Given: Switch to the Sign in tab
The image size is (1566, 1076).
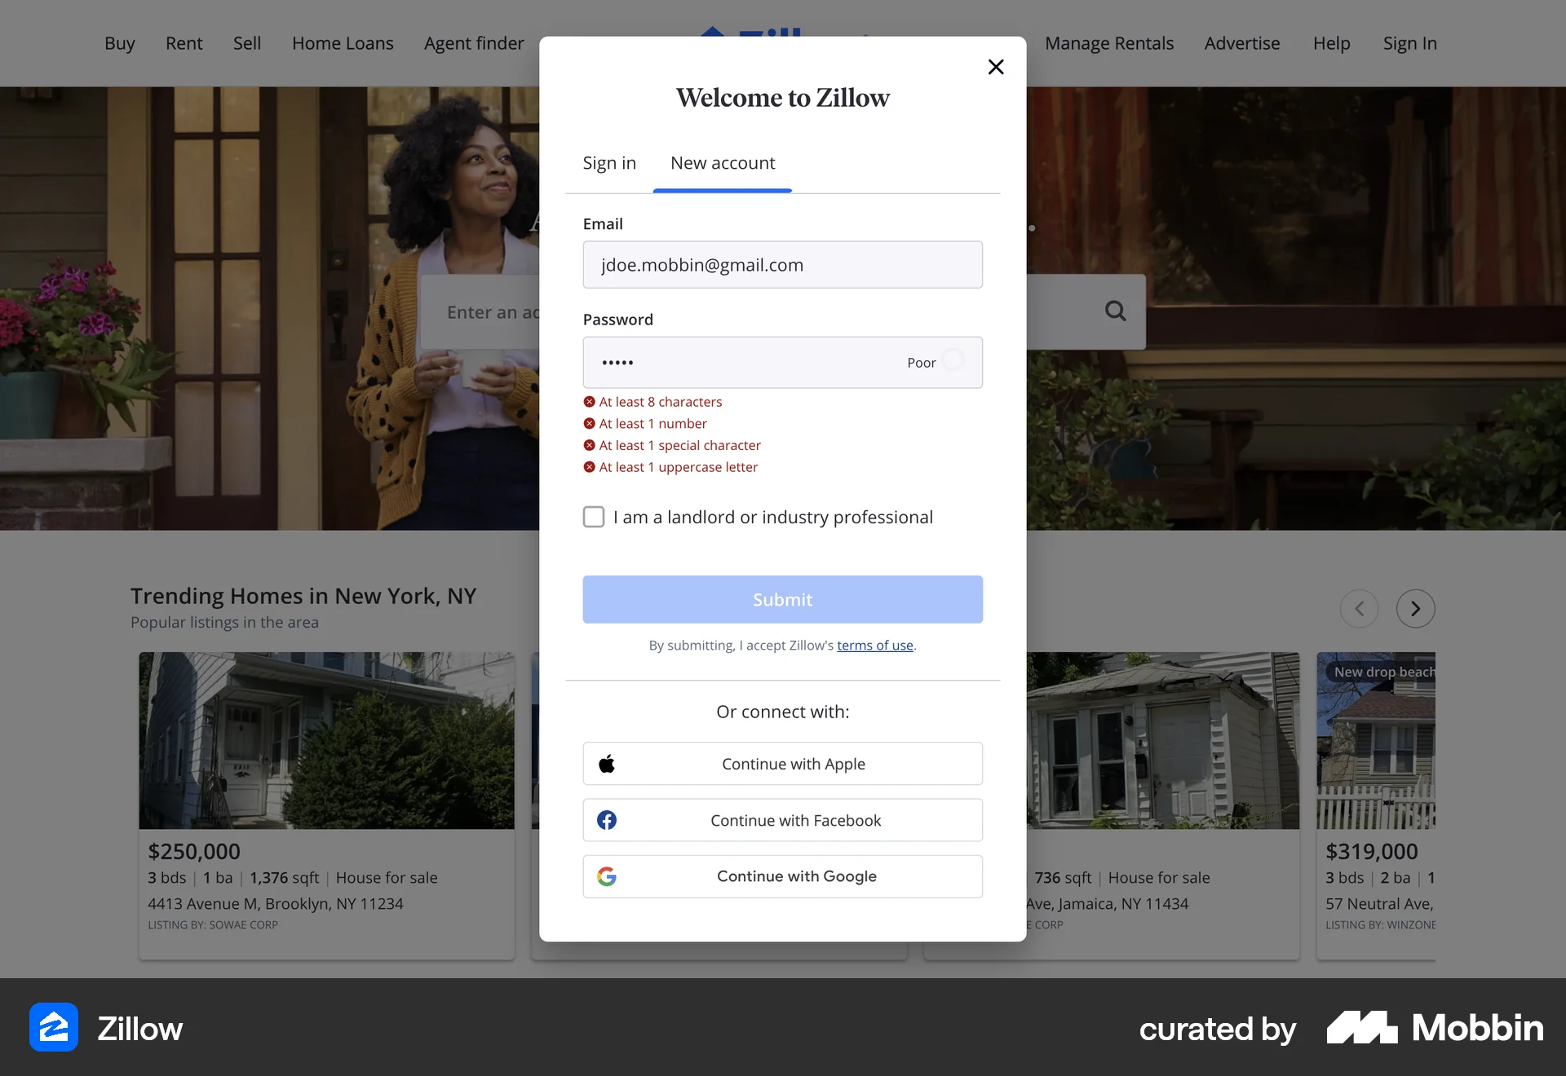Looking at the screenshot, I should pos(609,163).
